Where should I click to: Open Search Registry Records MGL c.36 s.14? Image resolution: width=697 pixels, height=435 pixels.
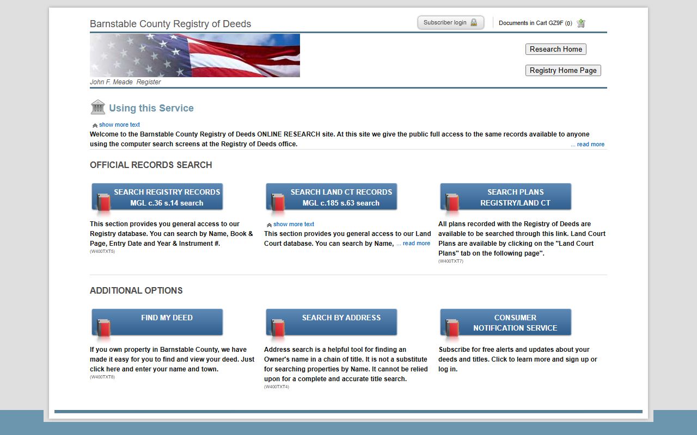(167, 197)
